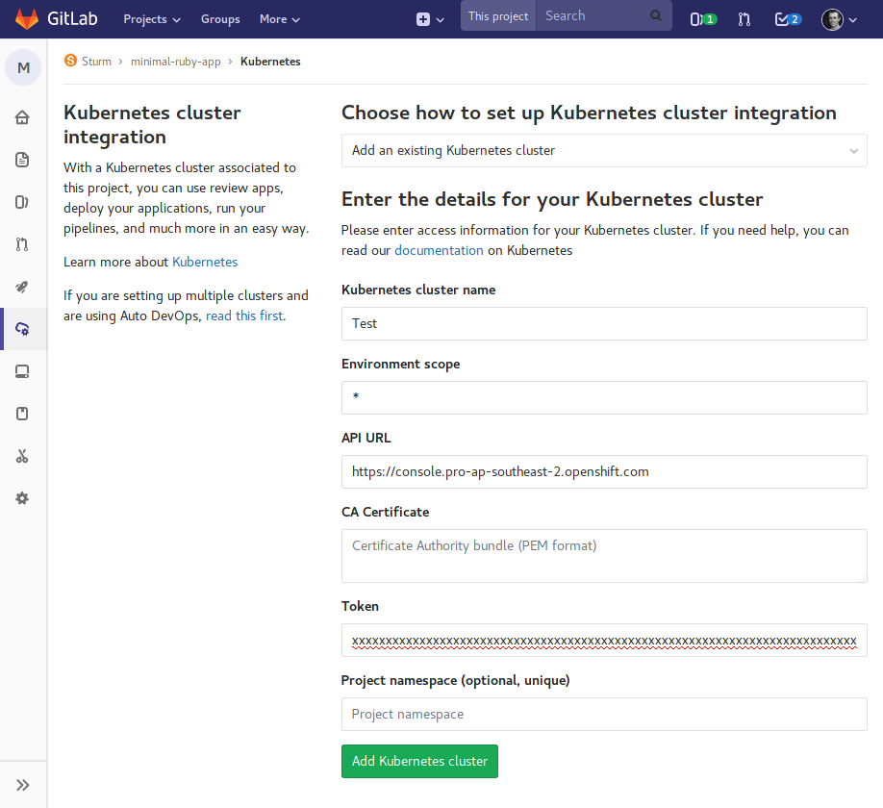Open Merge Requests icon in sidebar
The height and width of the screenshot is (808, 883).
pyautogui.click(x=21, y=243)
